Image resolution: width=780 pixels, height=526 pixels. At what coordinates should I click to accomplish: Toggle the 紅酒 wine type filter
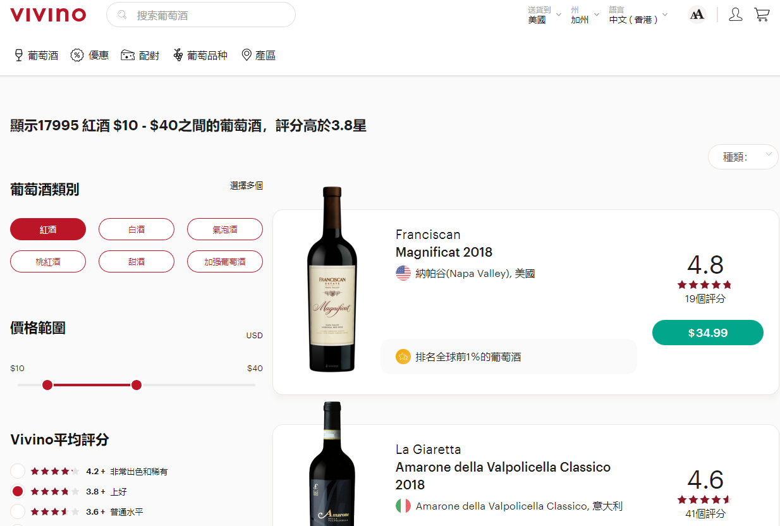click(x=48, y=229)
